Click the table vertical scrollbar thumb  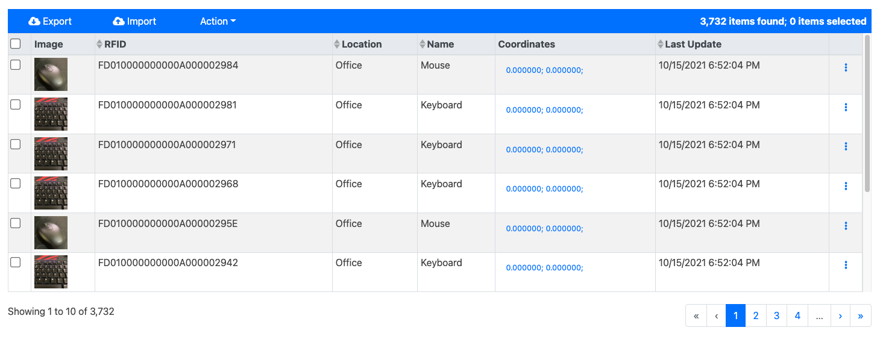pyautogui.click(x=867, y=113)
